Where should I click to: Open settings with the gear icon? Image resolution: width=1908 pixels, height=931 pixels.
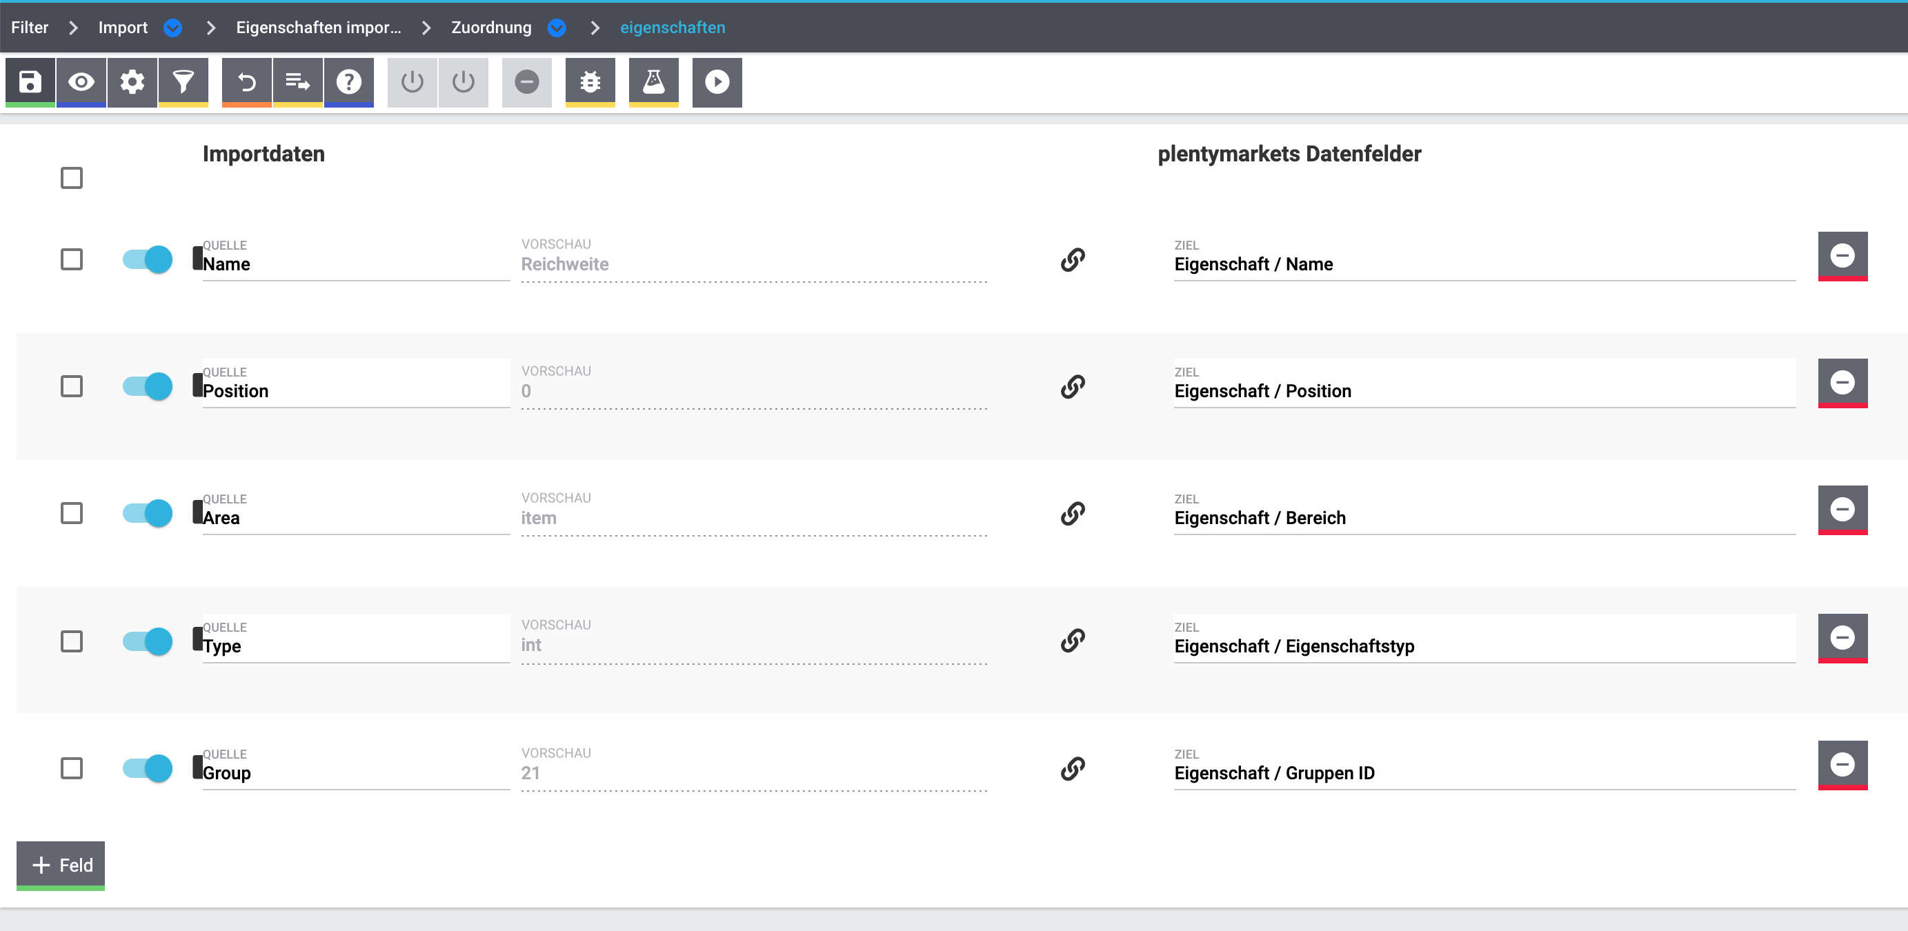tap(132, 81)
